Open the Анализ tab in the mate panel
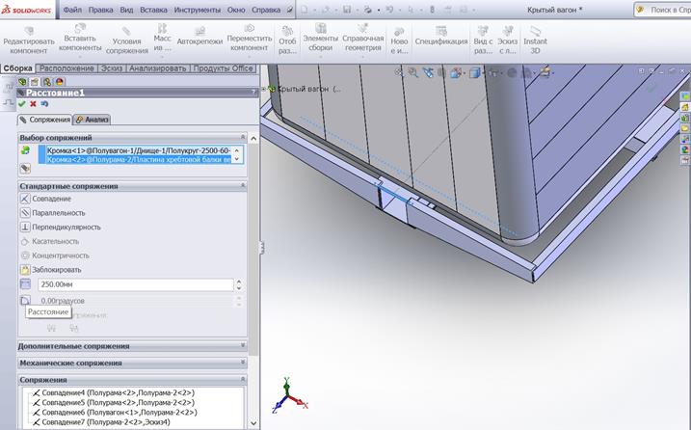691x430 pixels. (x=93, y=120)
